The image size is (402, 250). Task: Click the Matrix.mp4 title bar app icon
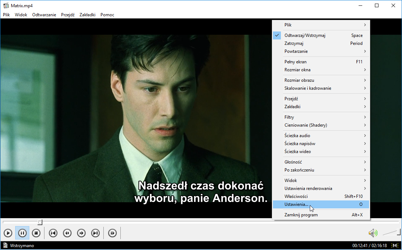(6, 6)
